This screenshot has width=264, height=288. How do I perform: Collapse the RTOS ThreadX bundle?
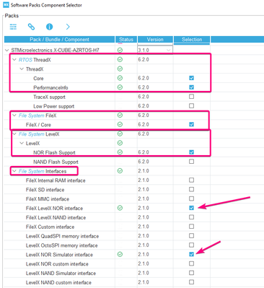point(14,60)
